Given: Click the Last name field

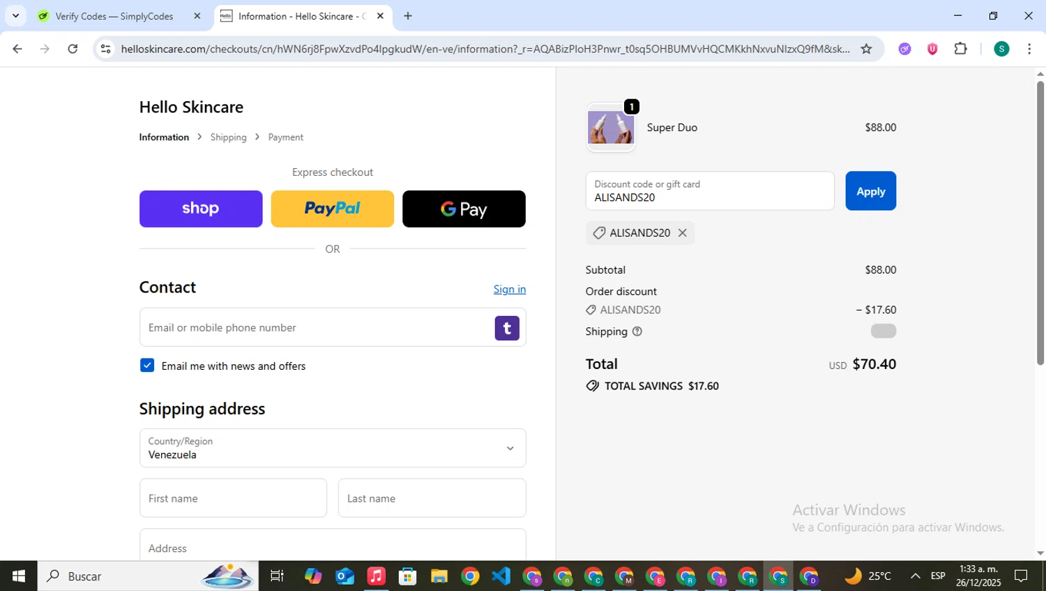Looking at the screenshot, I should click(432, 498).
